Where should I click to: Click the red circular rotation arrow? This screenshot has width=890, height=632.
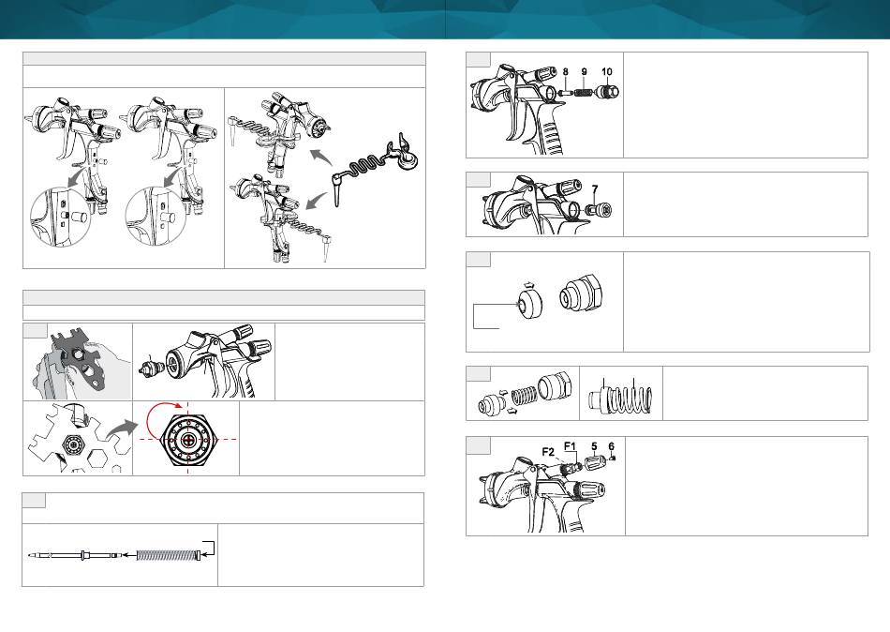click(165, 421)
